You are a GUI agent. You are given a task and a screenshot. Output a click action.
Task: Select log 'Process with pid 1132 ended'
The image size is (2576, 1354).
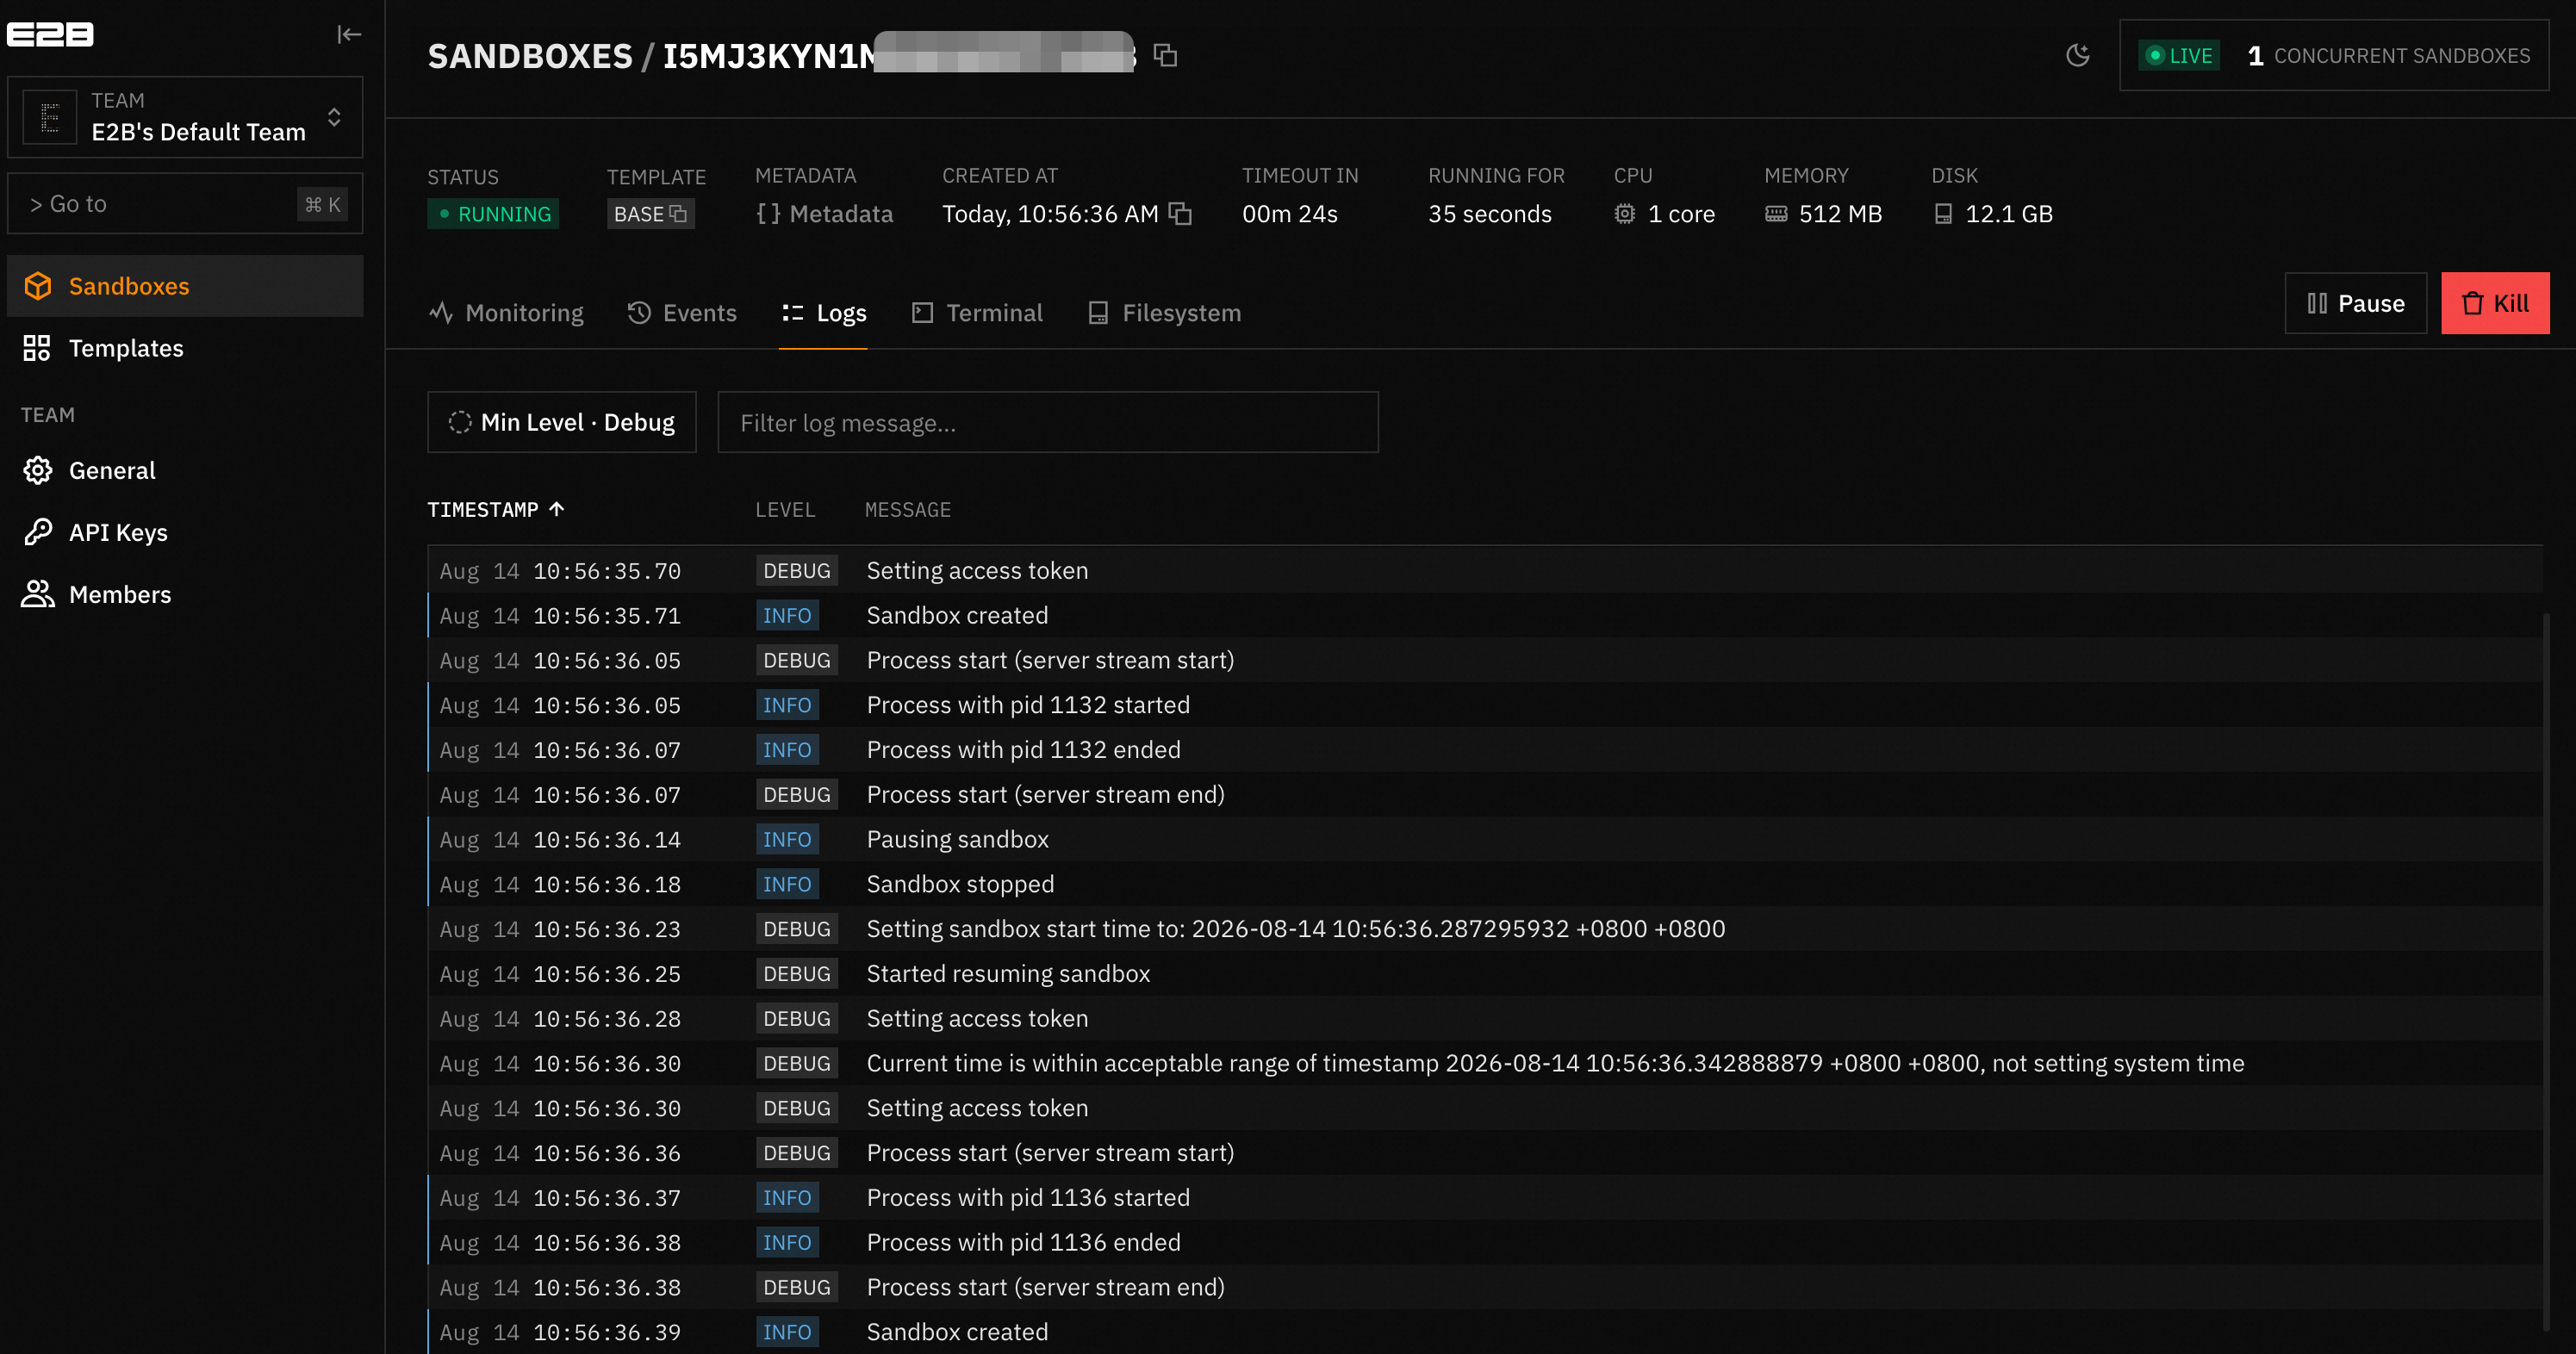point(1485,750)
